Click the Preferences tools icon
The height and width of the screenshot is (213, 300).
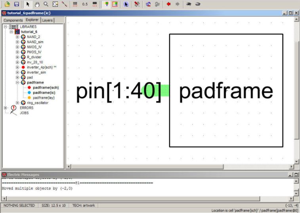[x=137, y=4]
